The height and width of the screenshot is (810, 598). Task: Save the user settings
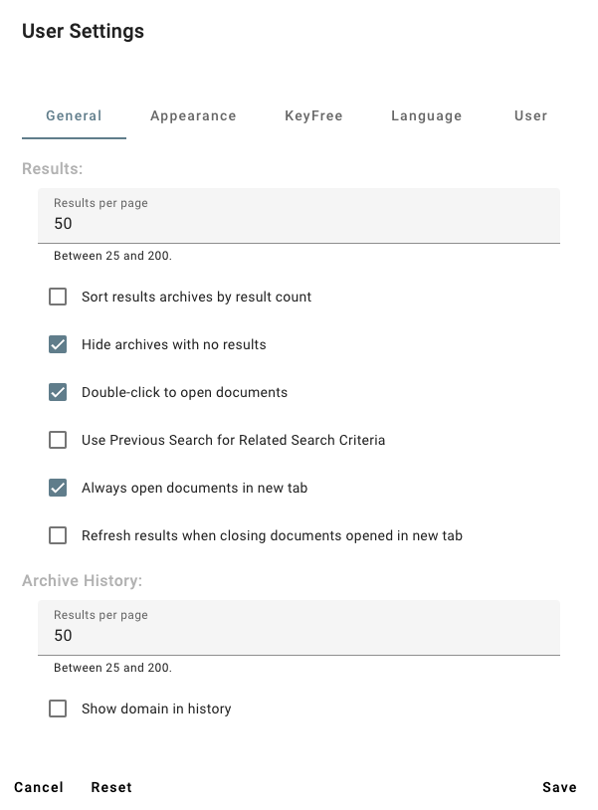559,787
